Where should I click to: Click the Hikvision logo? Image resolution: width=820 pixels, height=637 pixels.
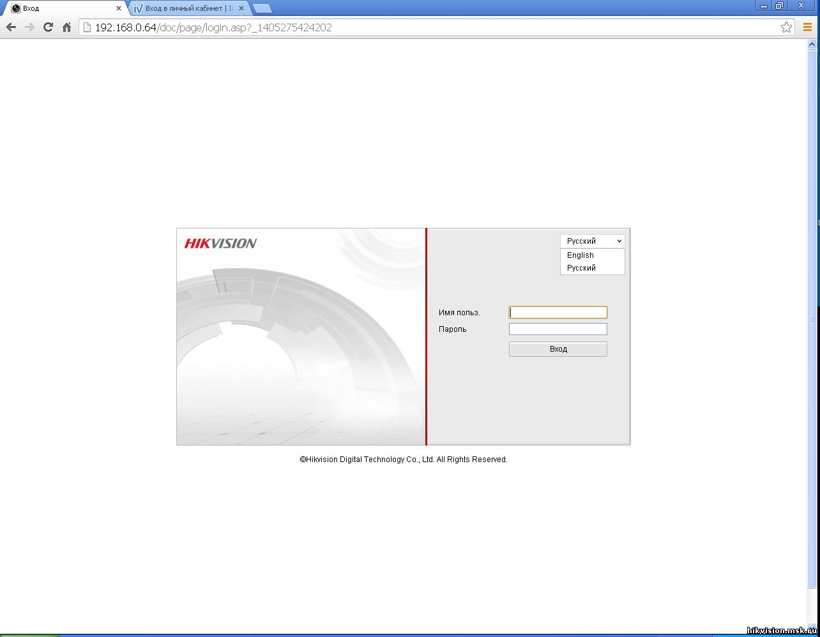click(x=220, y=243)
